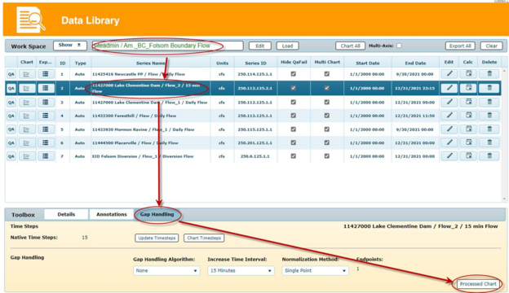The image size is (509, 293).
Task: Click the Export All button
Action: coord(460,46)
